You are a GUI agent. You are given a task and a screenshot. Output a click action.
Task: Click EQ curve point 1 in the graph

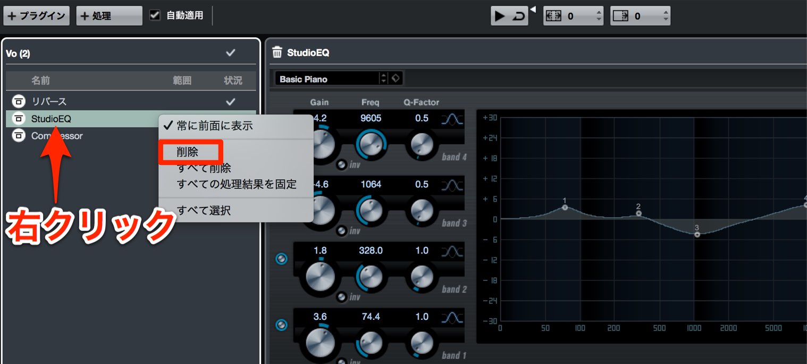point(565,208)
